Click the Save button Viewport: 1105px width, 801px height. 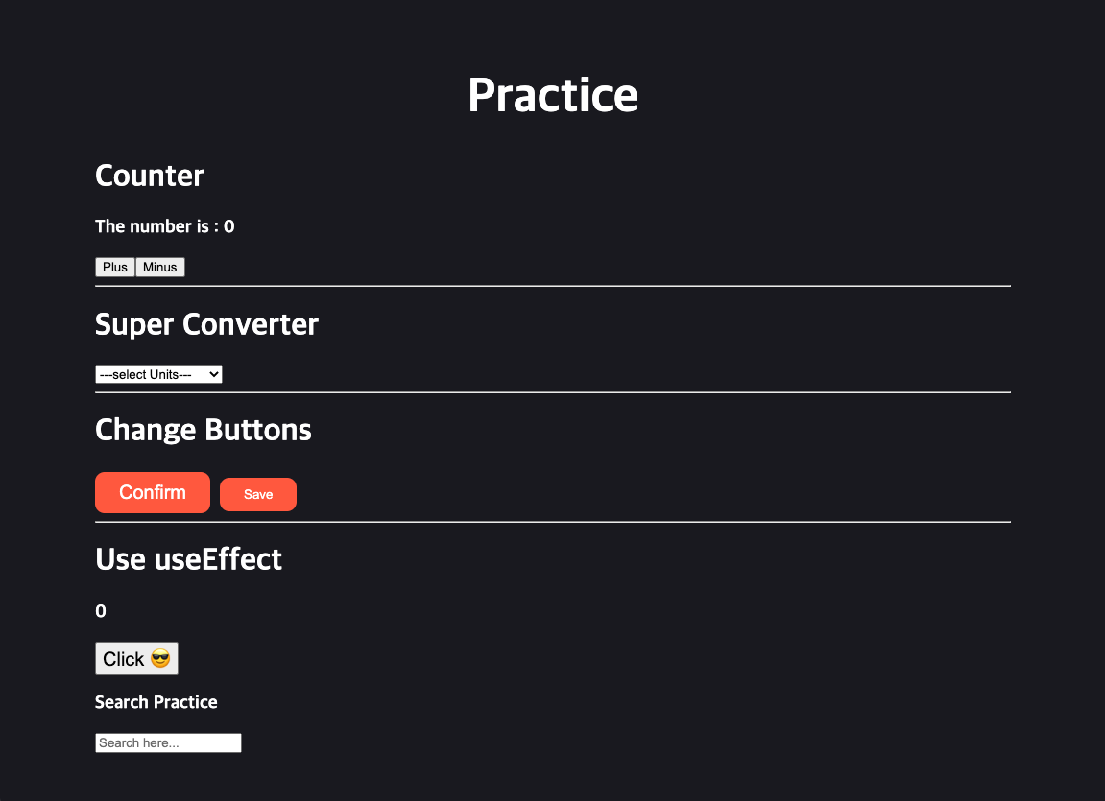(257, 494)
